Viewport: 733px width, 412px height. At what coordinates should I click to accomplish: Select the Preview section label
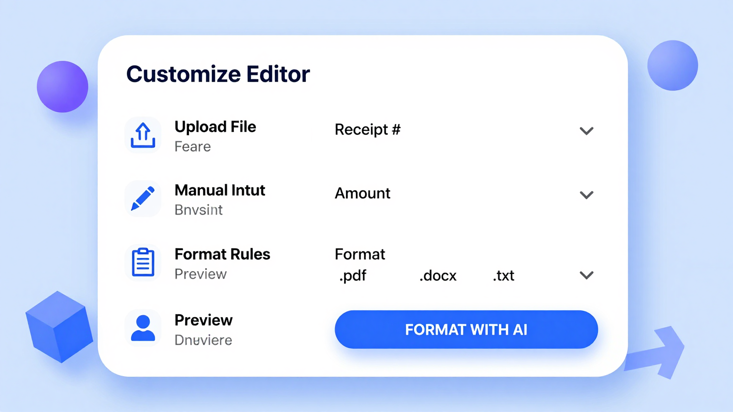pos(204,320)
